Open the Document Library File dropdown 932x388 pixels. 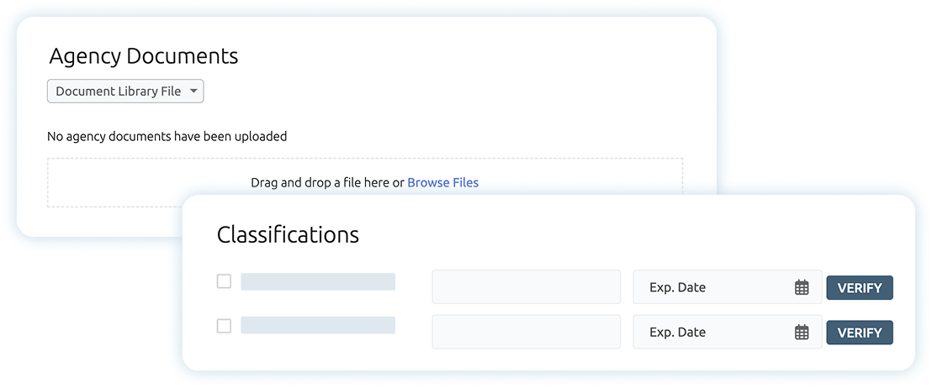click(x=125, y=92)
